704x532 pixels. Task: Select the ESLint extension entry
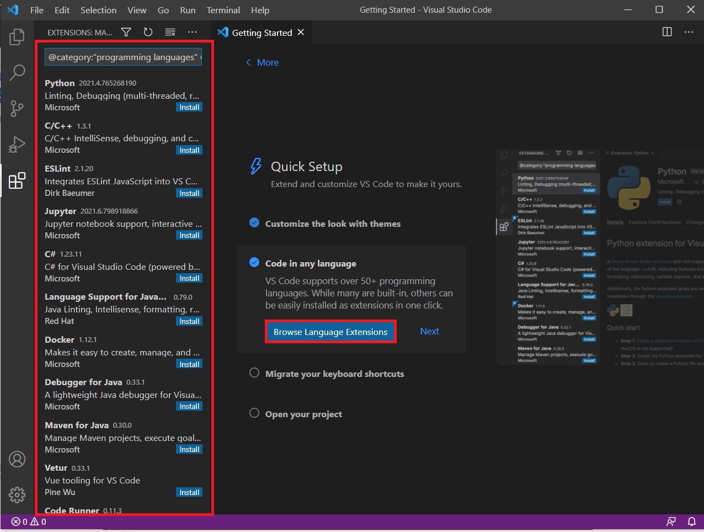pyautogui.click(x=123, y=180)
